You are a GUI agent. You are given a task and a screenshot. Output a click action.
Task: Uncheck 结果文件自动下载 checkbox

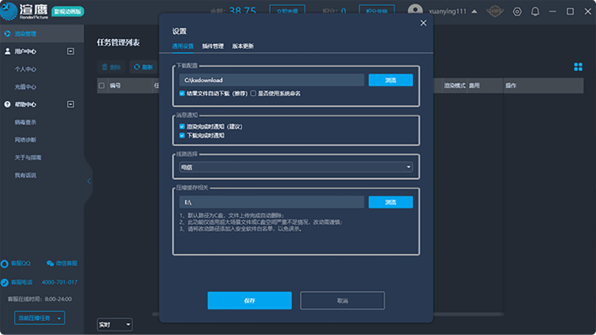click(x=182, y=94)
